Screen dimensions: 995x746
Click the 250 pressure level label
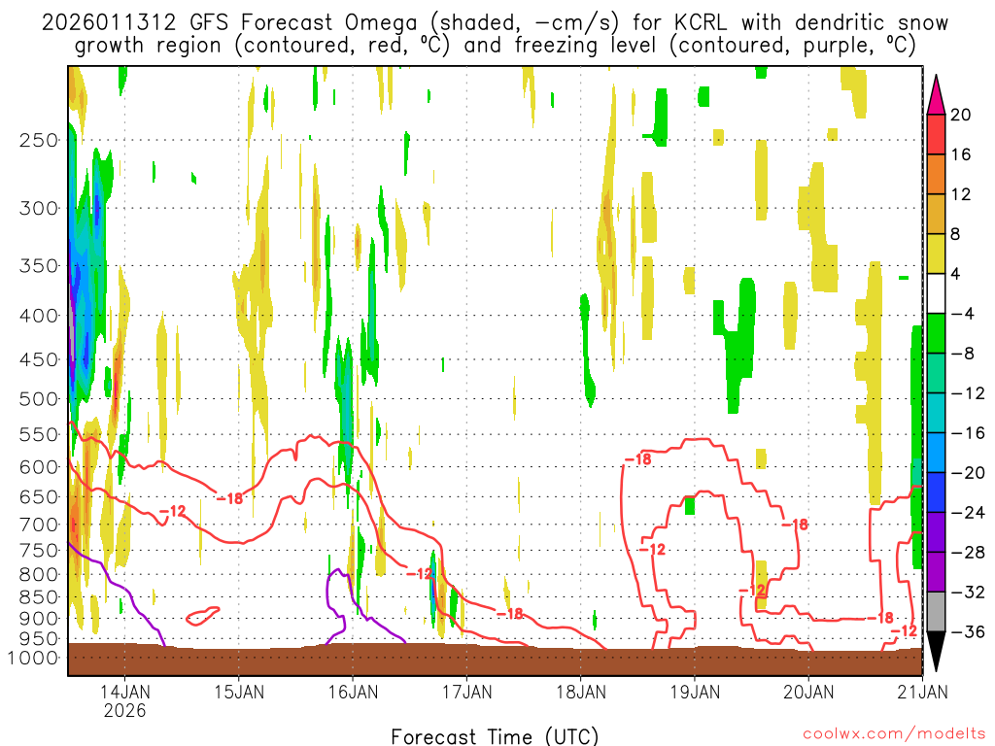click(39, 140)
